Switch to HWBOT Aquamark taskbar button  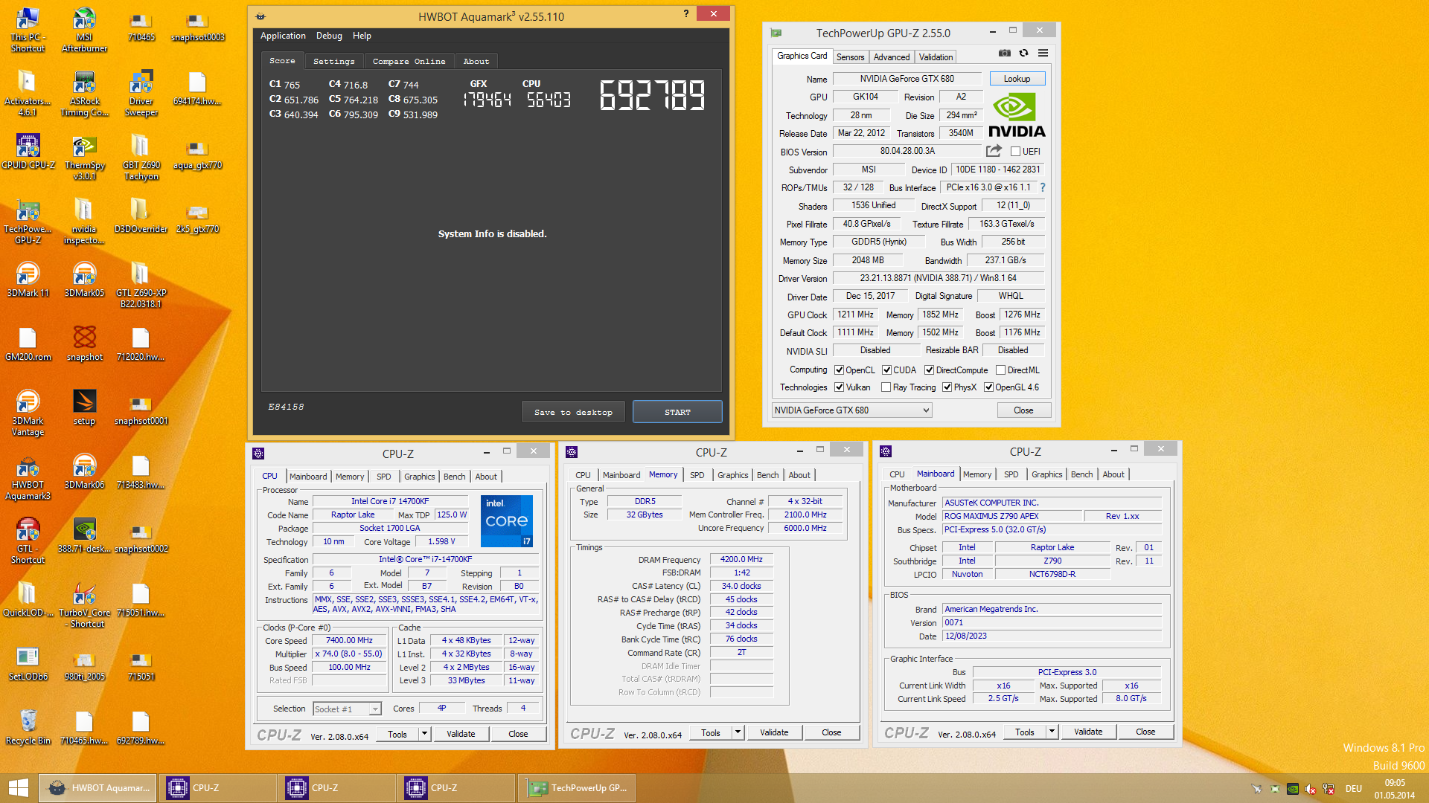(97, 788)
